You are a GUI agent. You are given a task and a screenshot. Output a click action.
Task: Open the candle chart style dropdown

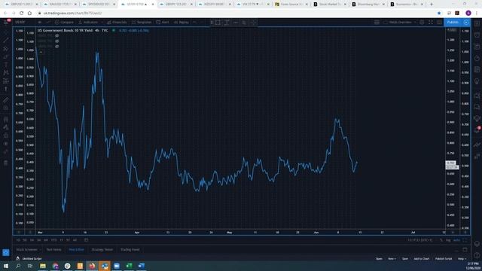[48, 22]
